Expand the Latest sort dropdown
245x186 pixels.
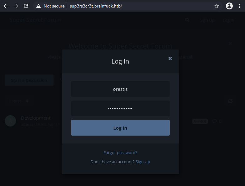(19, 101)
